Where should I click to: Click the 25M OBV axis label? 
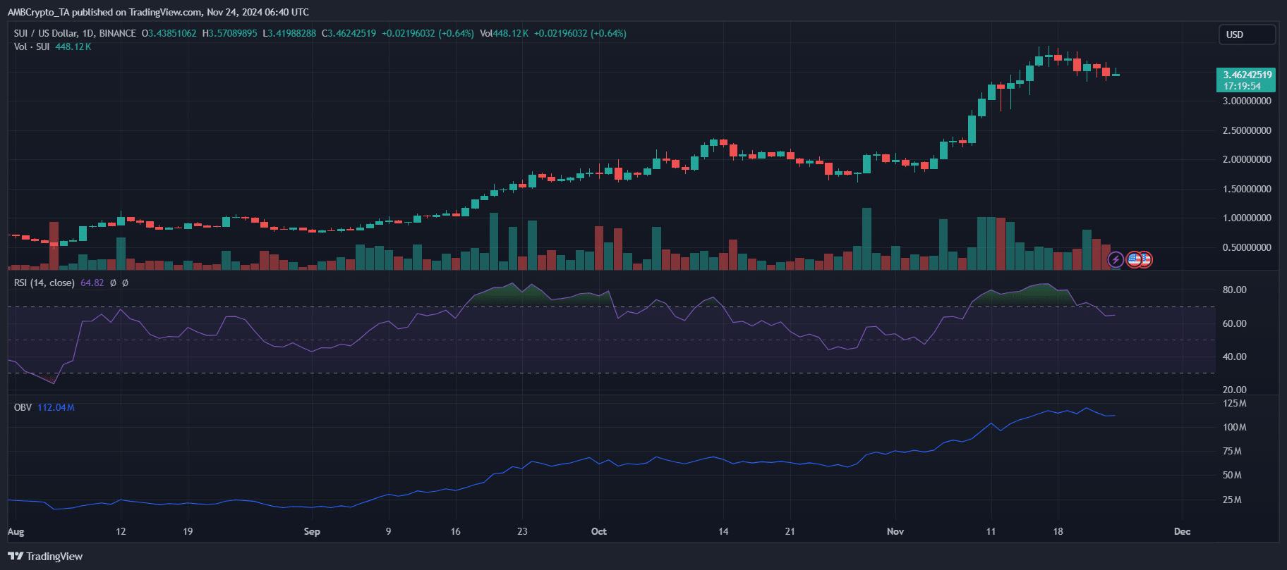tap(1233, 500)
